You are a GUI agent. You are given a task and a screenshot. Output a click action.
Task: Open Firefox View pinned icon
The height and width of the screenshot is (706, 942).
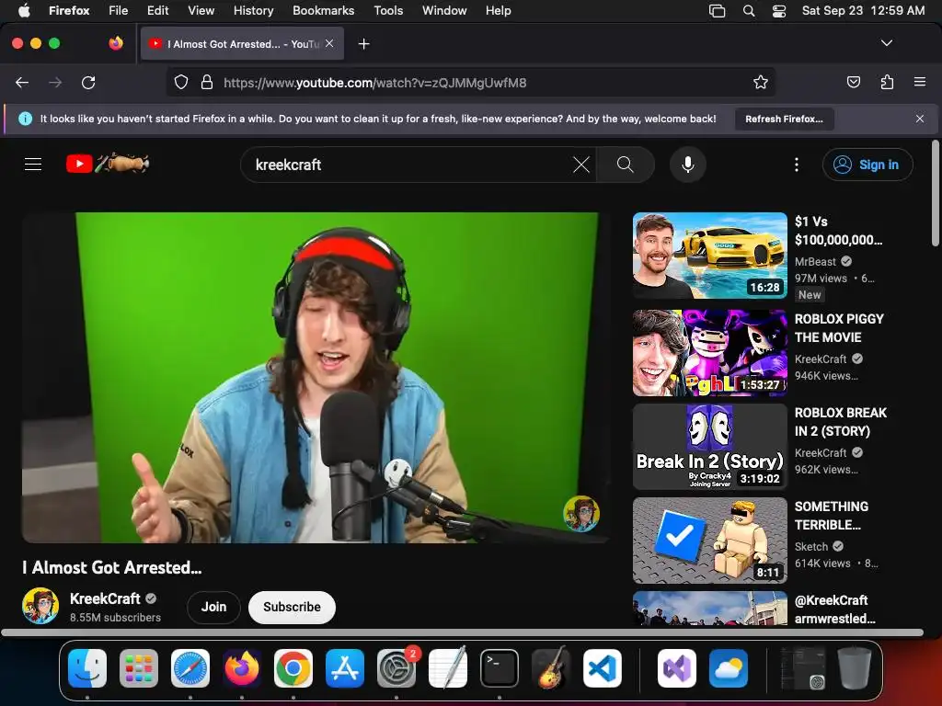[x=116, y=43]
